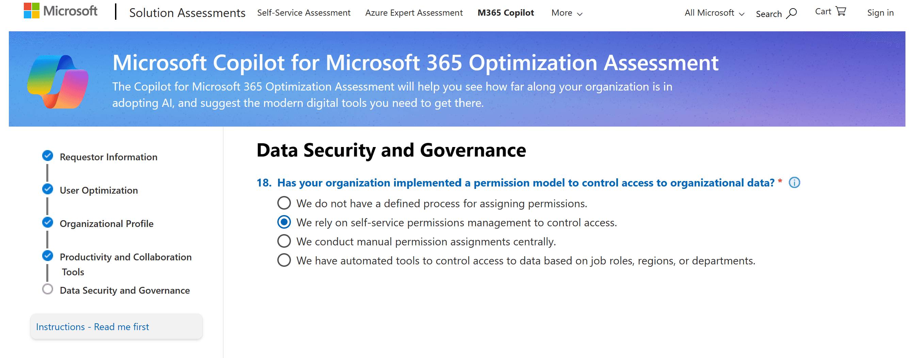Viewport: 916px width, 358px height.
Task: Select 'We rely on self-service permissions' option
Action: pyautogui.click(x=284, y=223)
